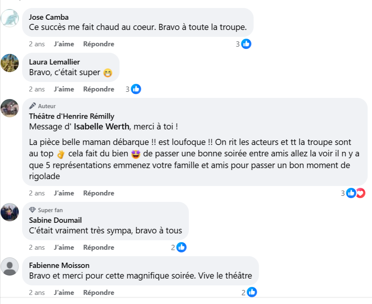372x304 pixels.
Task: Reply to Fabienne Moisson's comment
Action: (98, 293)
